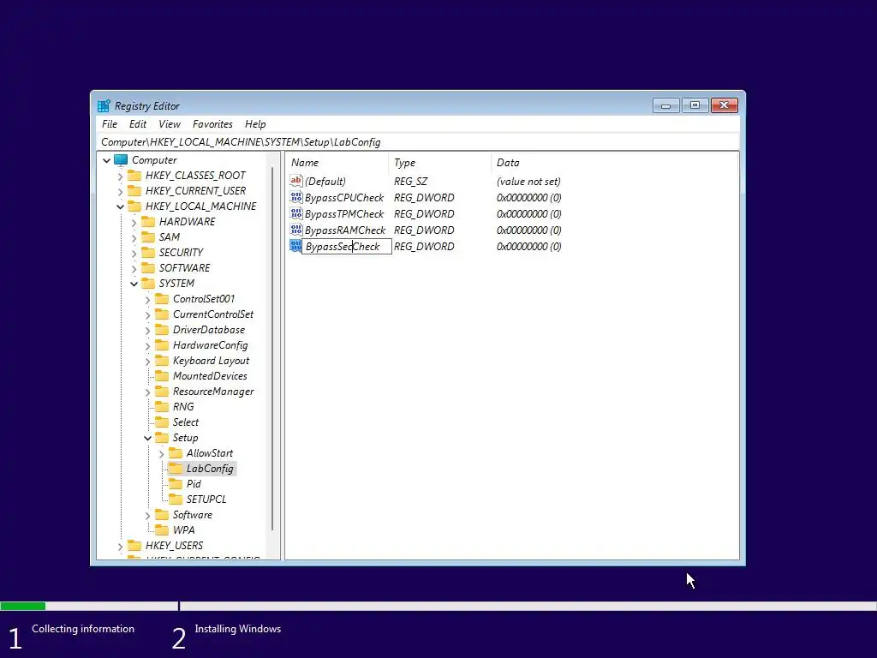The image size is (877, 658).
Task: Expand the HKEY_USERS node arrow
Action: coord(120,546)
